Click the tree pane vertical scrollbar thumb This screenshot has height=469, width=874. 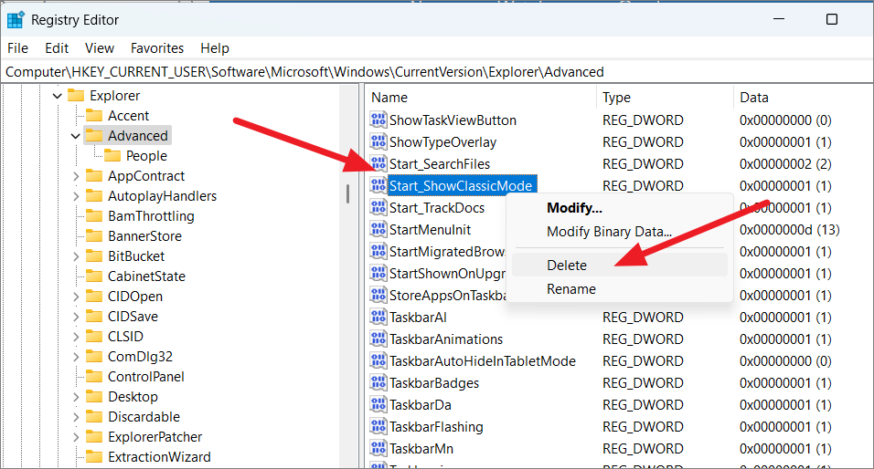pyautogui.click(x=347, y=193)
